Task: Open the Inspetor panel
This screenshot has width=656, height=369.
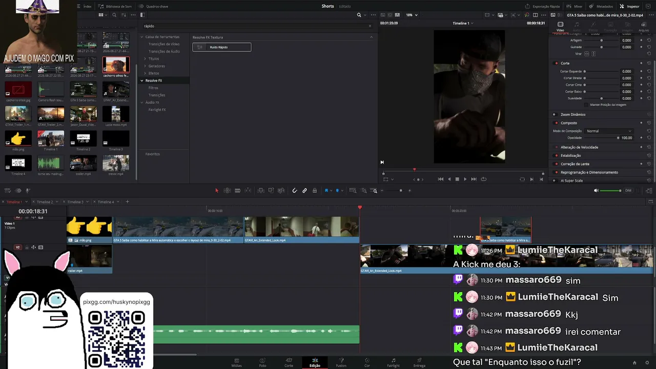Action: [x=629, y=6]
